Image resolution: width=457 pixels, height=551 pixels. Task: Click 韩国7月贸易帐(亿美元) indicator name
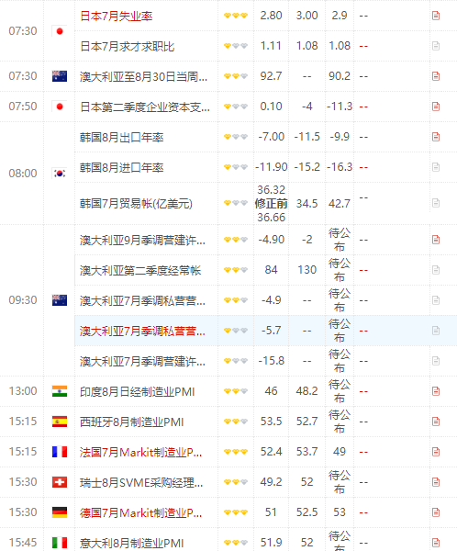point(136,204)
